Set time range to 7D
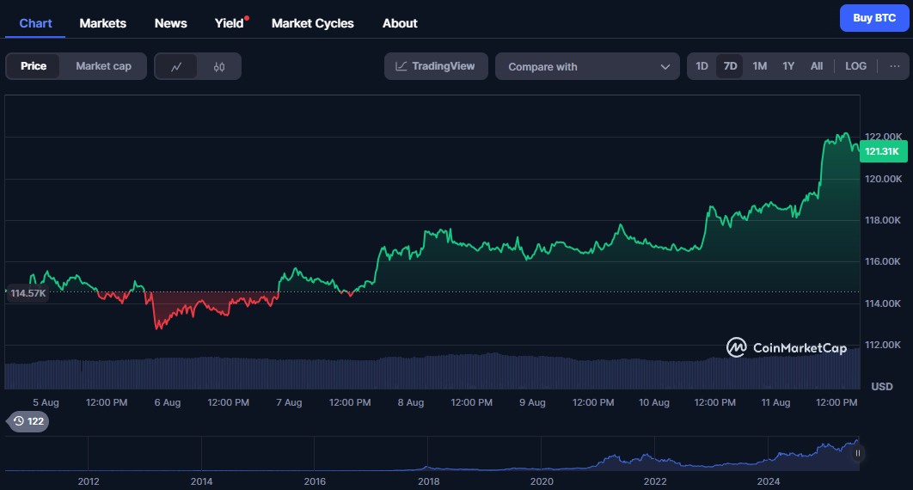Image resolution: width=913 pixels, height=490 pixels. (730, 66)
